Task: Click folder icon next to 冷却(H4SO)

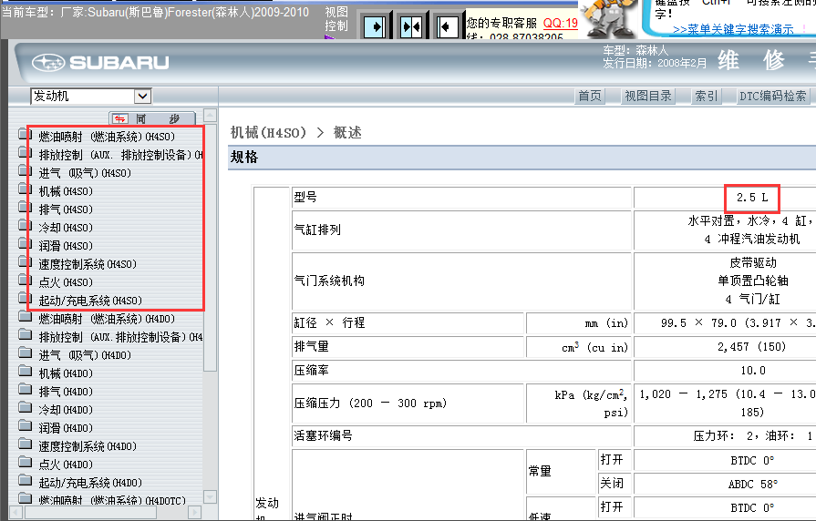Action: 25,226
